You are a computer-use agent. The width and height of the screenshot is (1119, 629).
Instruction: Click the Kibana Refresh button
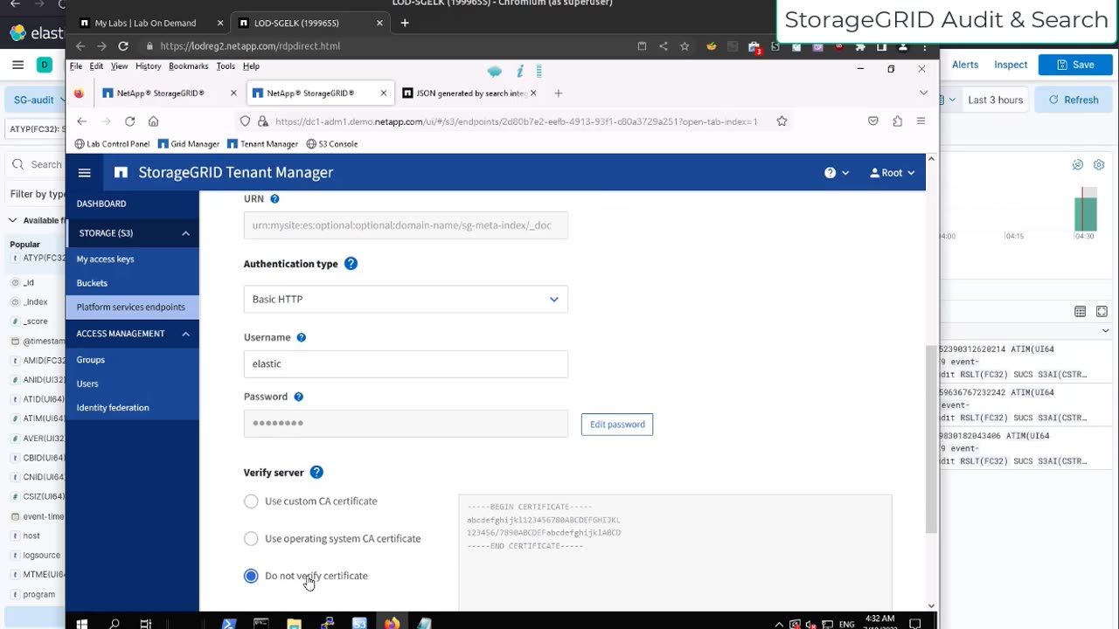pyautogui.click(x=1074, y=100)
